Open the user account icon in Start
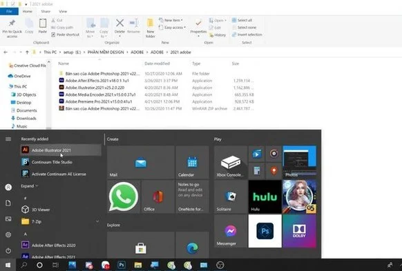Screen dimensions: 402x271 pyautogui.click(x=8, y=188)
